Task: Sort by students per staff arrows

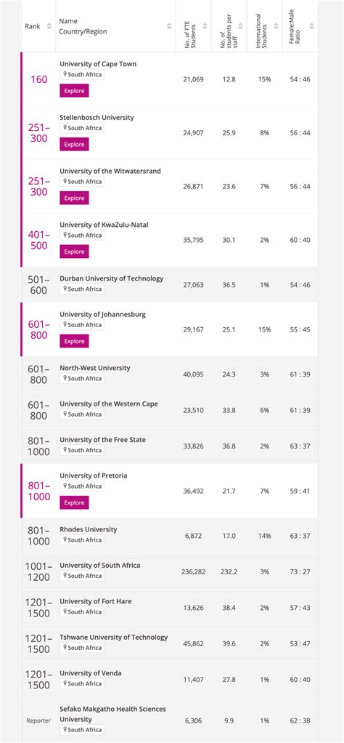Action: [x=240, y=26]
